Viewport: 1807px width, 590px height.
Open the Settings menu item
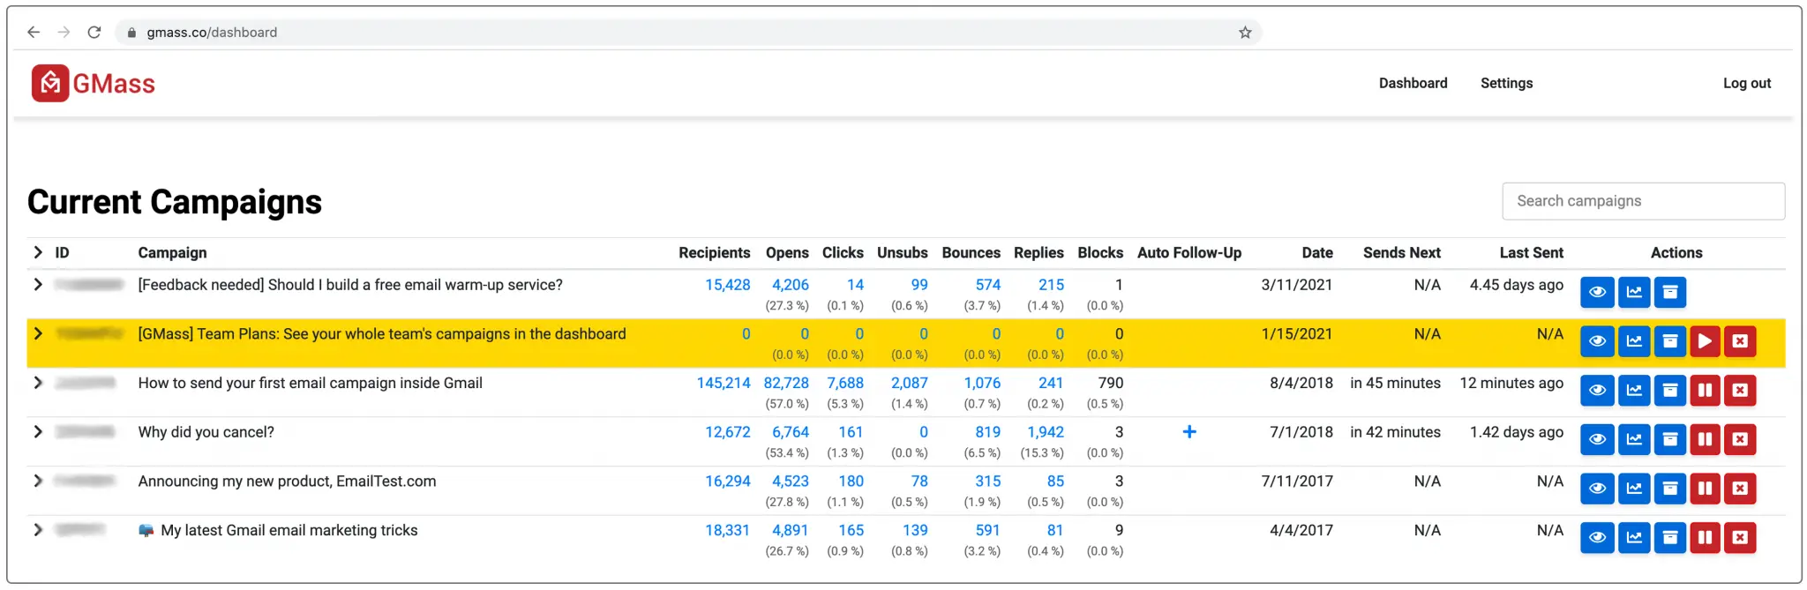[x=1506, y=83]
